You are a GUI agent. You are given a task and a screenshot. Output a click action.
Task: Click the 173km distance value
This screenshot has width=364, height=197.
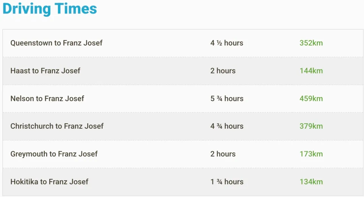pyautogui.click(x=311, y=154)
